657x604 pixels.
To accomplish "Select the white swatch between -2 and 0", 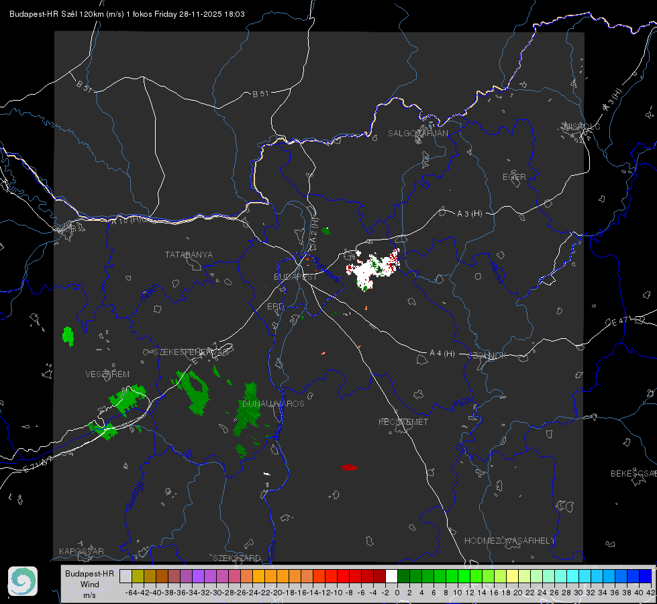I will click(x=391, y=576).
